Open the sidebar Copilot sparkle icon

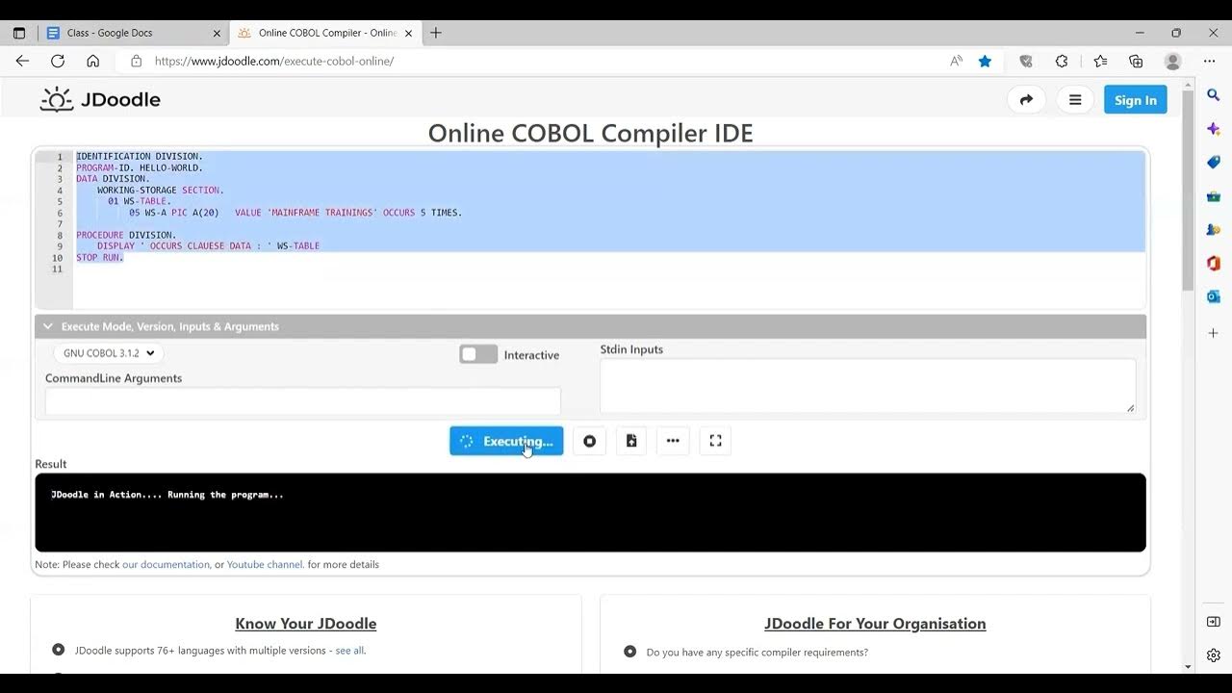1214,129
